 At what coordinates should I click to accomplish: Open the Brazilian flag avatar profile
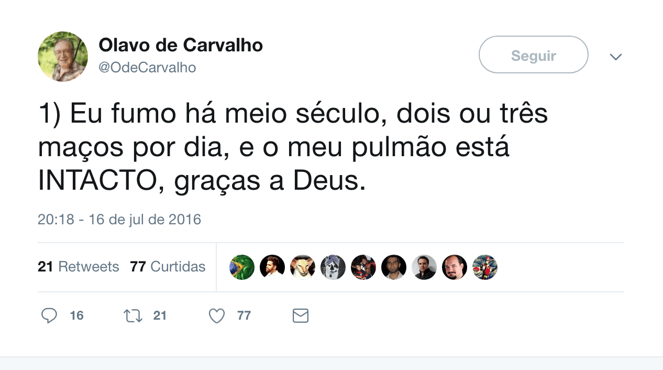click(242, 267)
